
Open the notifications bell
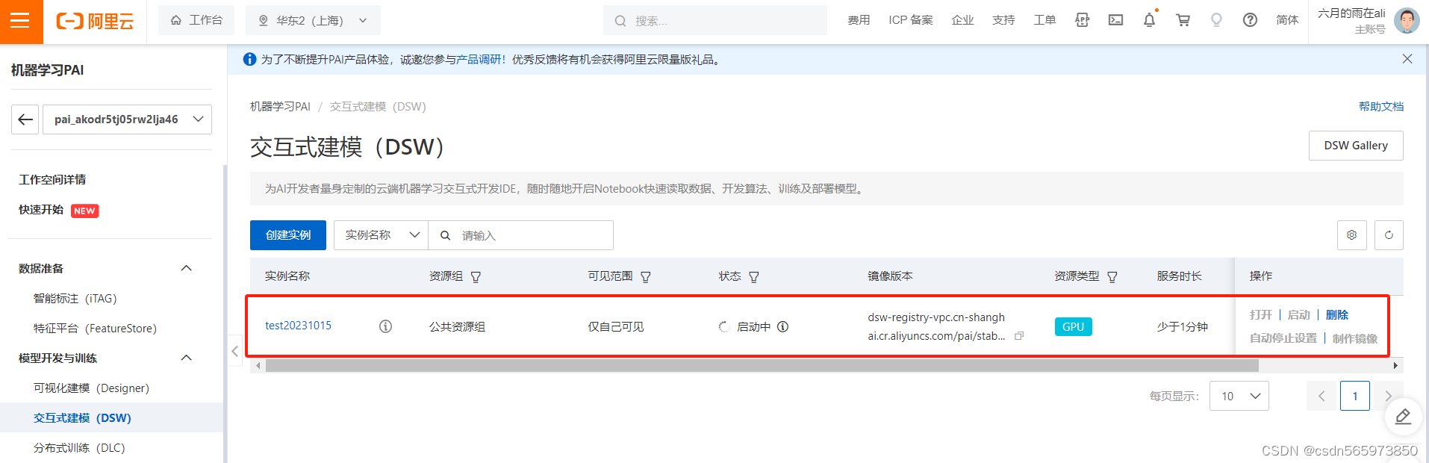click(1149, 20)
